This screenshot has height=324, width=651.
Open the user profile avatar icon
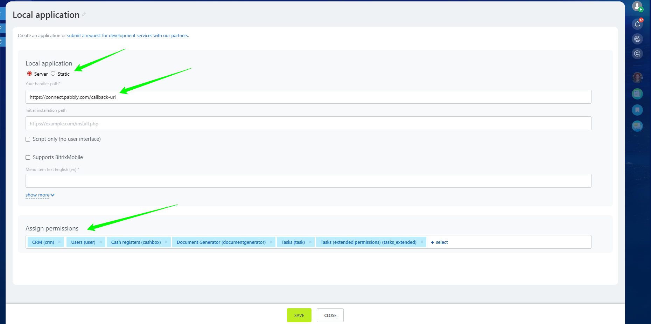pyautogui.click(x=637, y=6)
